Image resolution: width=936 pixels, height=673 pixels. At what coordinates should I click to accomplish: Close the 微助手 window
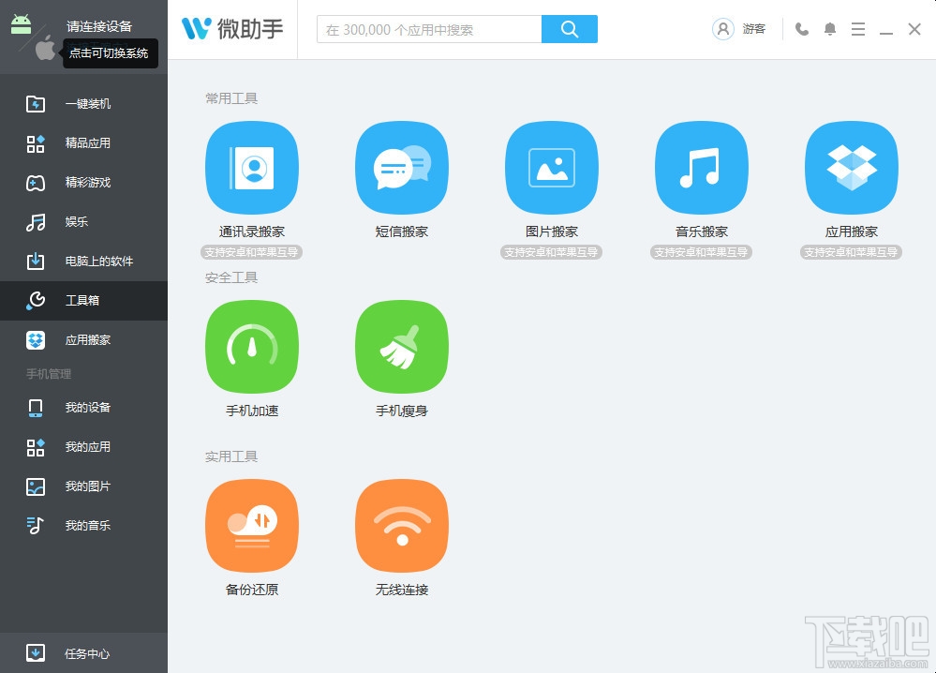coord(914,29)
